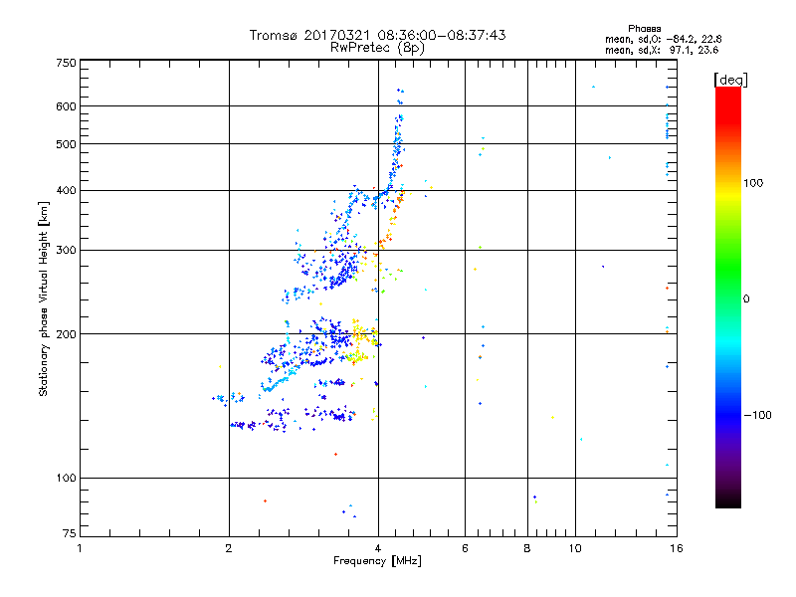
Task: Click the 'Phases' header label
Action: pyautogui.click(x=644, y=29)
